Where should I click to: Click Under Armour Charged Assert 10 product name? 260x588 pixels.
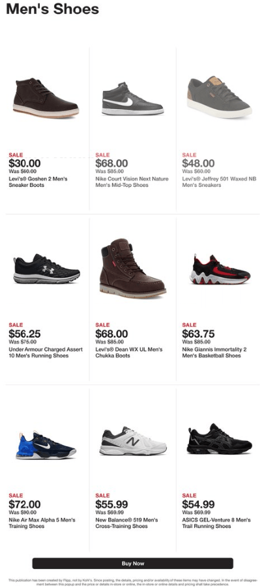coord(46,353)
